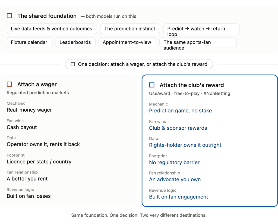
Task: Click the UseAward free-to-play #NonBetting subtitle
Action: 189,94
